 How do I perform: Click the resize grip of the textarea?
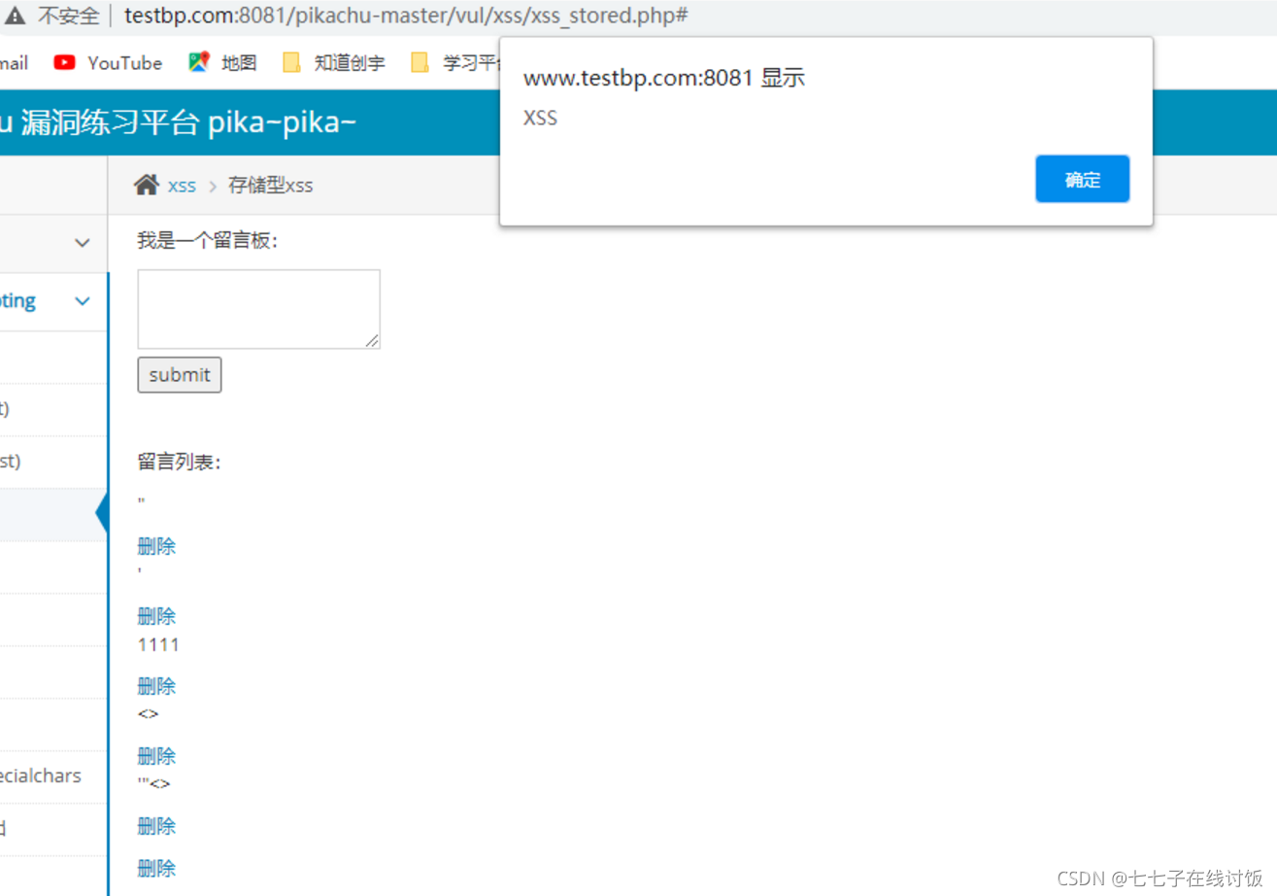[372, 340]
